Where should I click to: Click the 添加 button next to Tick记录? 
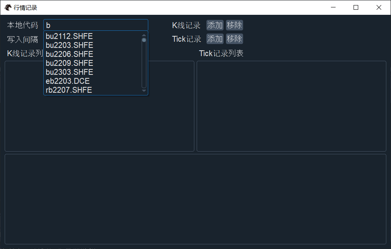click(215, 39)
